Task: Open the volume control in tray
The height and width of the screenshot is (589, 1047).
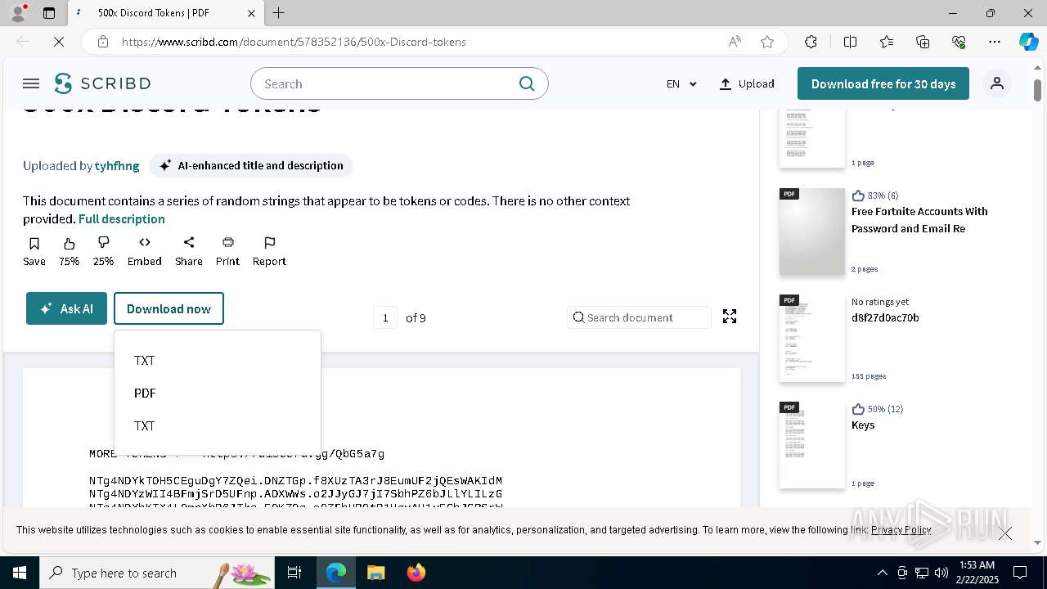Action: (941, 573)
